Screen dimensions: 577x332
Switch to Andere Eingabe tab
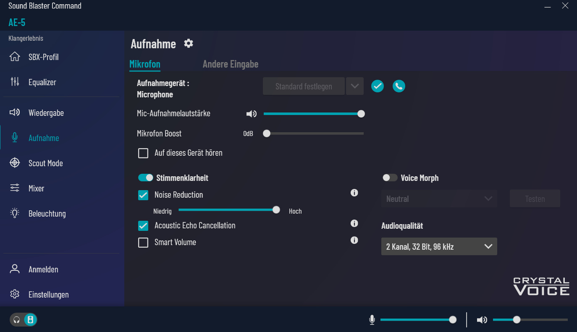231,64
